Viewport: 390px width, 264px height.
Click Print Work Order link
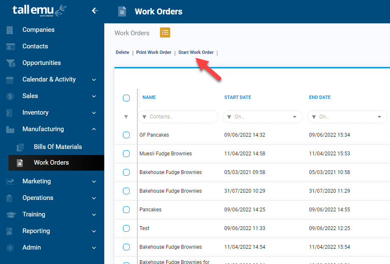(x=154, y=52)
